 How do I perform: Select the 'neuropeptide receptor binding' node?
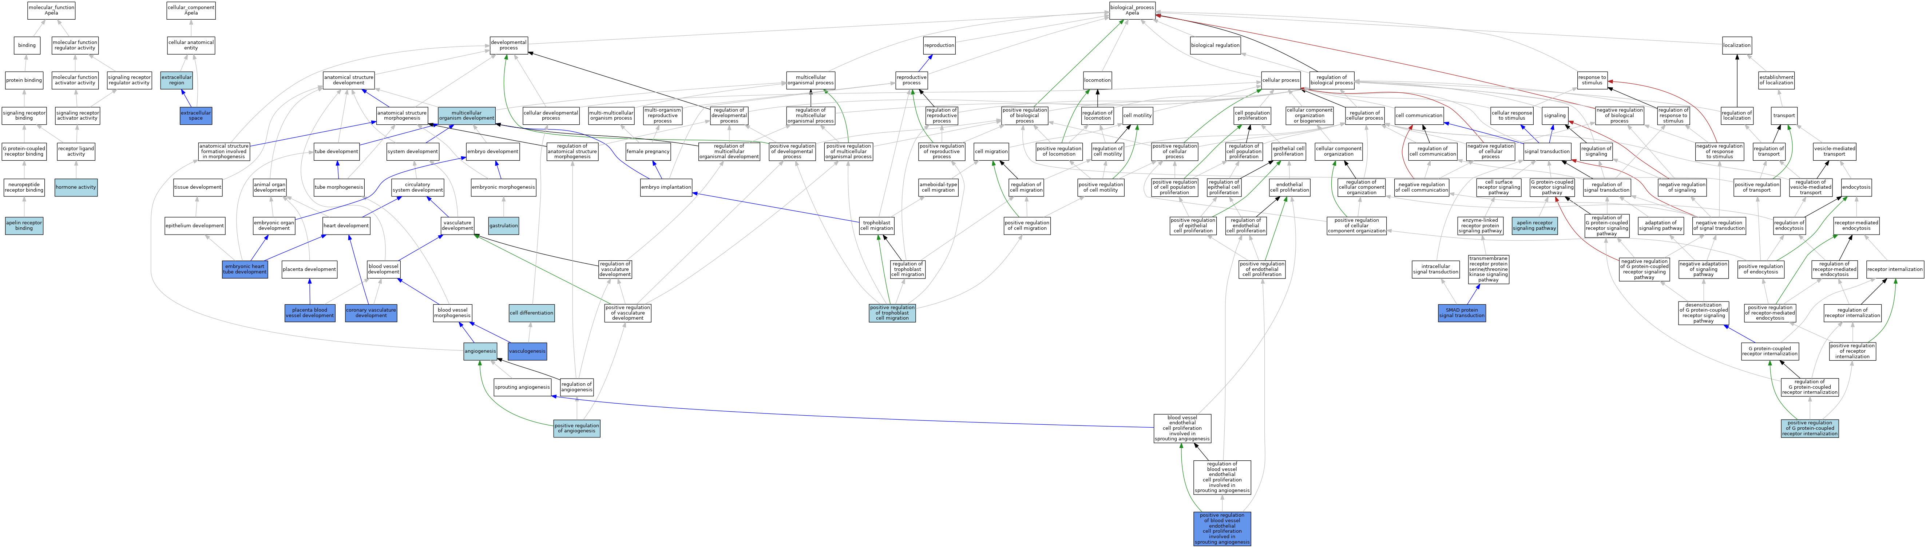[24, 187]
